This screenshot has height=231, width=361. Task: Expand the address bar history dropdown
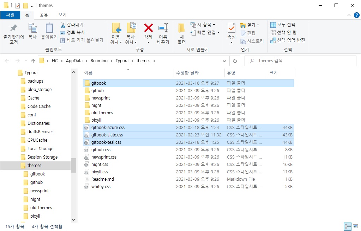click(224, 61)
